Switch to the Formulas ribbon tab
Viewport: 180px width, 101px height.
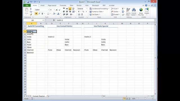[63, 5]
